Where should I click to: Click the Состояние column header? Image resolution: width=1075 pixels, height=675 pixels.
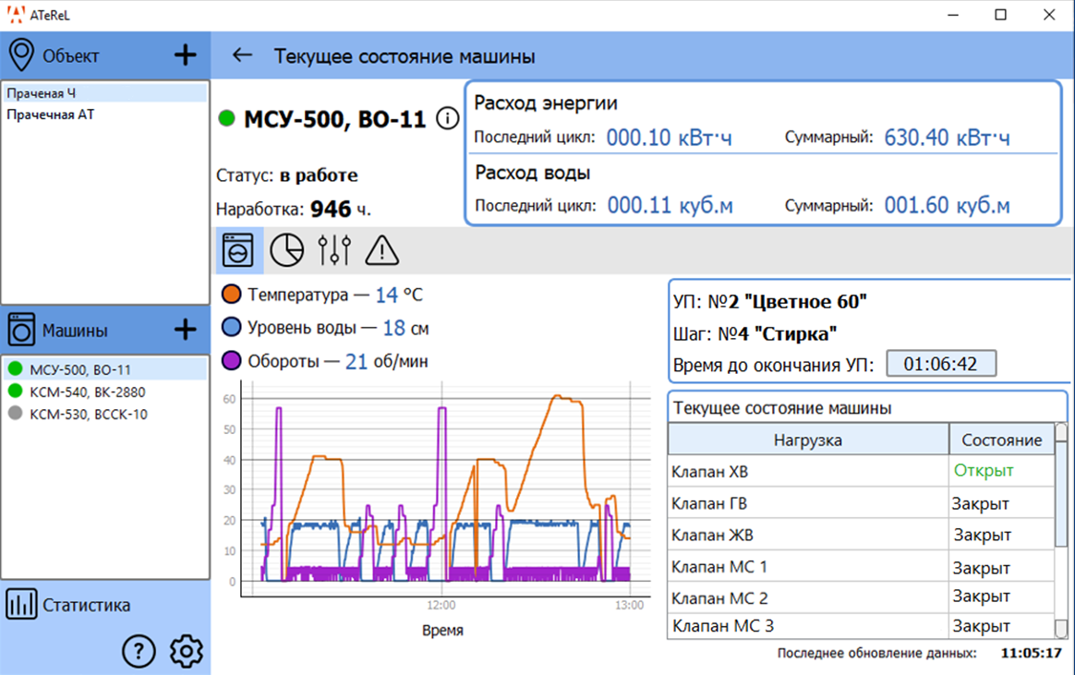pyautogui.click(x=1001, y=440)
